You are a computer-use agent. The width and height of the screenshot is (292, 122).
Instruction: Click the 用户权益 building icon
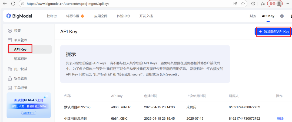10,69
